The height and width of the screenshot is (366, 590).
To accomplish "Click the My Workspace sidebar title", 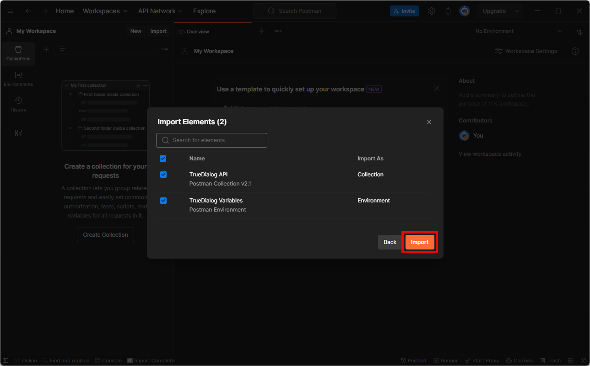I will (x=36, y=31).
